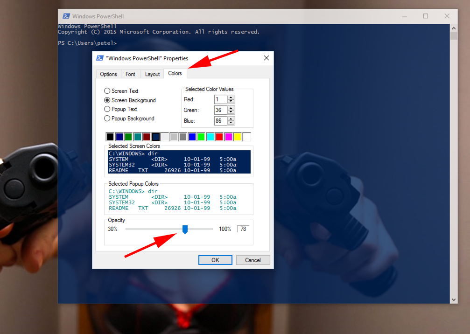The image size is (470, 334).
Task: Decrease the Green value with down arrow
Action: click(x=231, y=112)
